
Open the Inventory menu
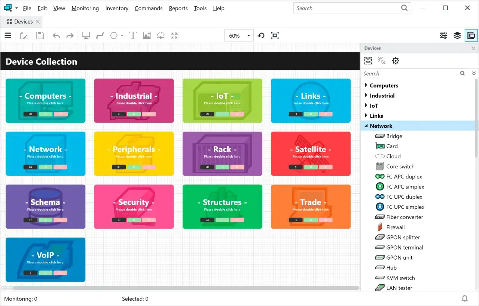tap(117, 8)
